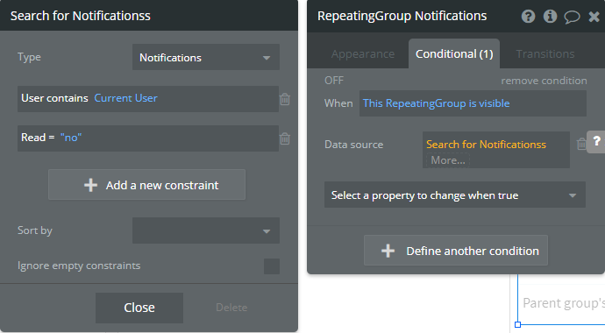Switch to the Transitions tab

point(545,54)
